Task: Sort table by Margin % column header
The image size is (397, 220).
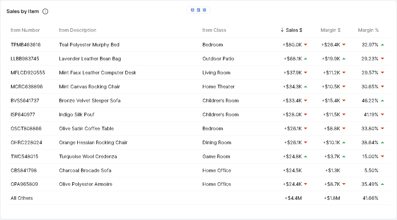Action: 368,30
